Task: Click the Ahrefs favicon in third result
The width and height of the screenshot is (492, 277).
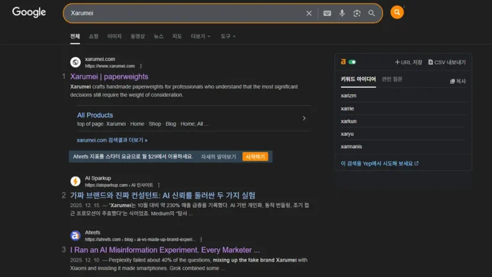Action: pyautogui.click(x=76, y=235)
